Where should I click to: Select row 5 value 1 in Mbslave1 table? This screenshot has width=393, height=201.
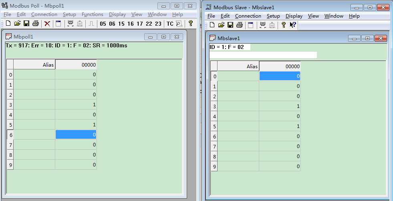pyautogui.click(x=280, y=126)
